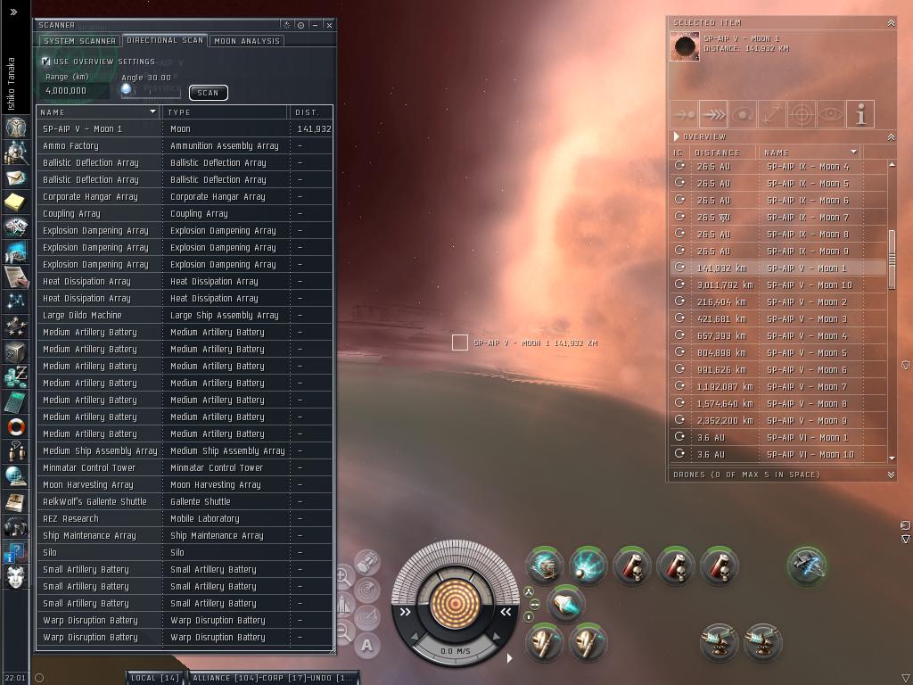Click the Approach action icon in Selected Item
The image size is (913, 685).
pyautogui.click(x=684, y=114)
